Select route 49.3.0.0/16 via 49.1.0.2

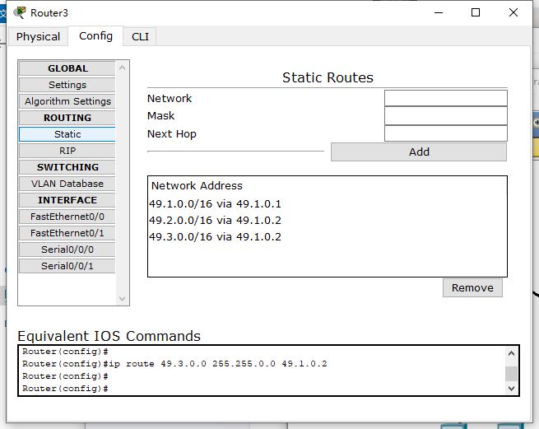(x=215, y=237)
